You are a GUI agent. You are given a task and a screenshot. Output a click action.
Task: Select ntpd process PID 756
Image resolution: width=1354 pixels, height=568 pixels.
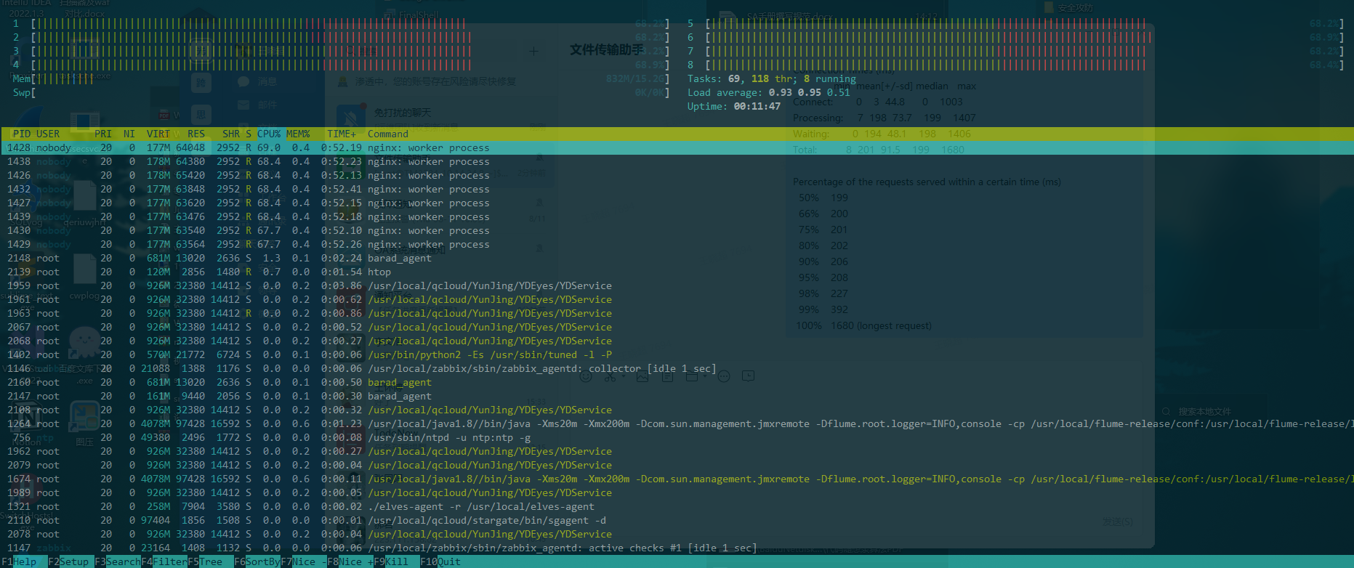677,437
